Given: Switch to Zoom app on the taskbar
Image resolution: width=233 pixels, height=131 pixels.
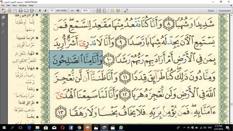Looking at the screenshot, I should click(x=87, y=128).
